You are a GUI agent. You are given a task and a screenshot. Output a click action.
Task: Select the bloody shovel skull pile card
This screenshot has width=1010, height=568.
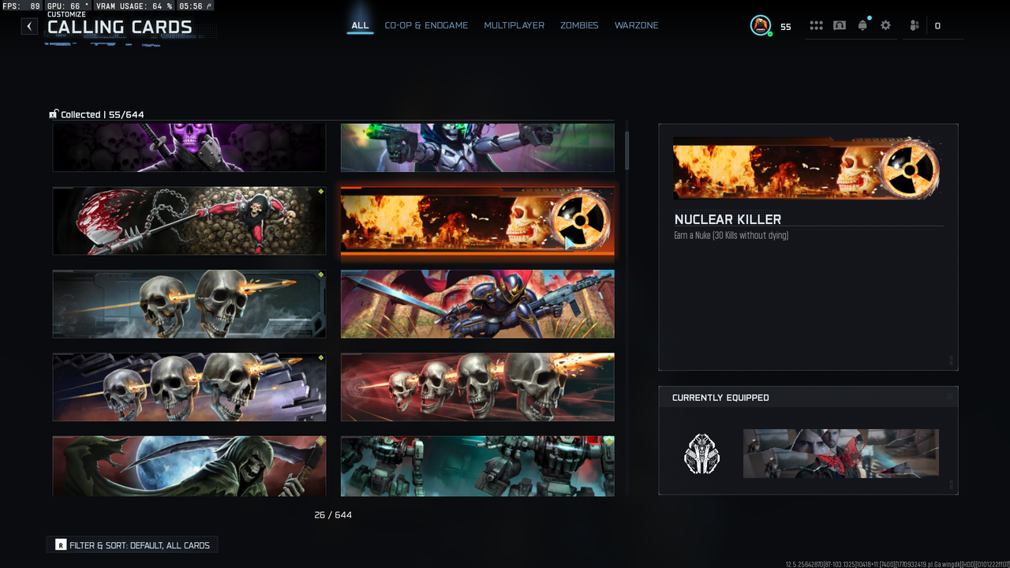(189, 221)
